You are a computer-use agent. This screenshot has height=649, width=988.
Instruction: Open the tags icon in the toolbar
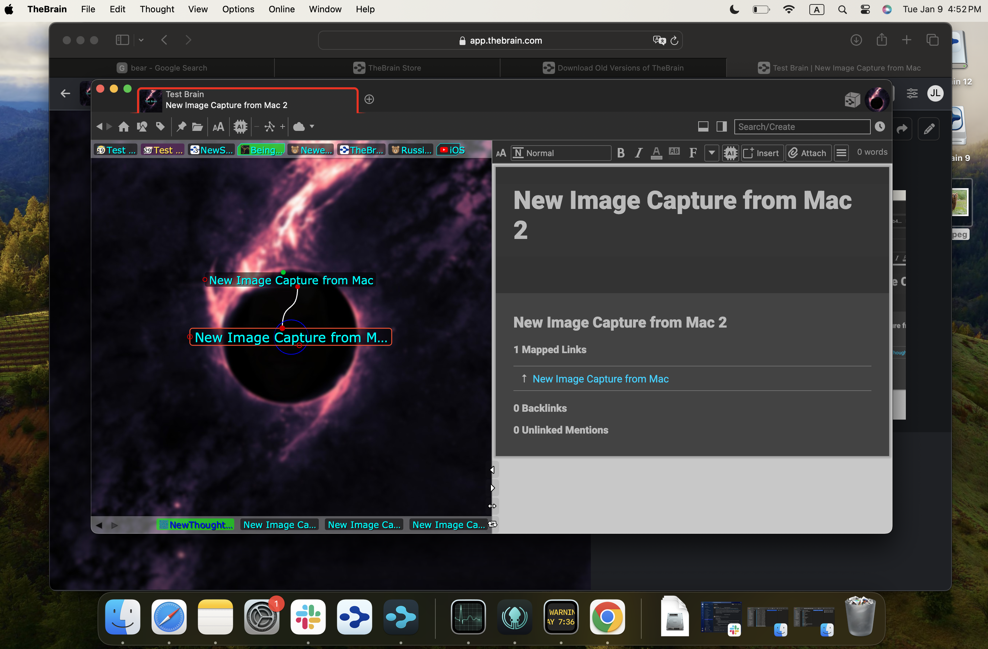[x=160, y=126]
